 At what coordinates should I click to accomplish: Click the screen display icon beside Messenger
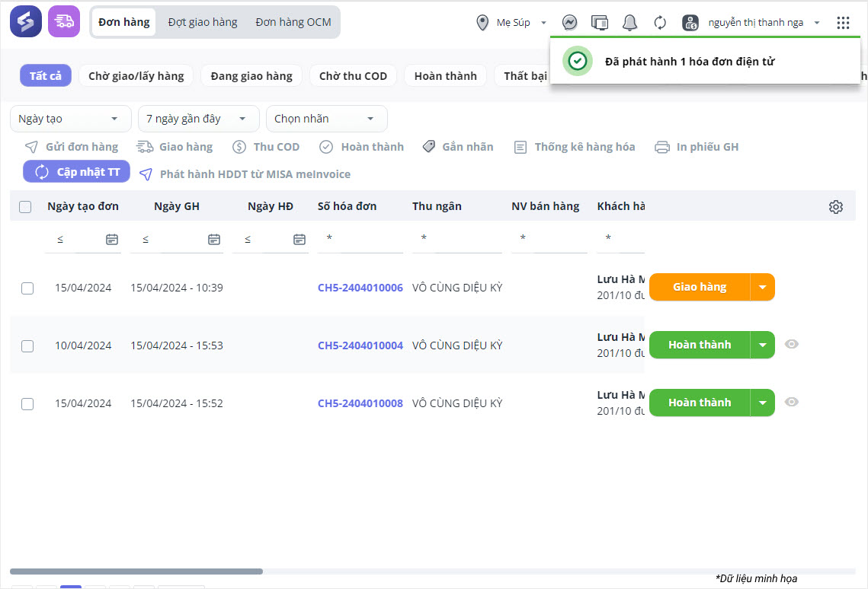click(600, 23)
